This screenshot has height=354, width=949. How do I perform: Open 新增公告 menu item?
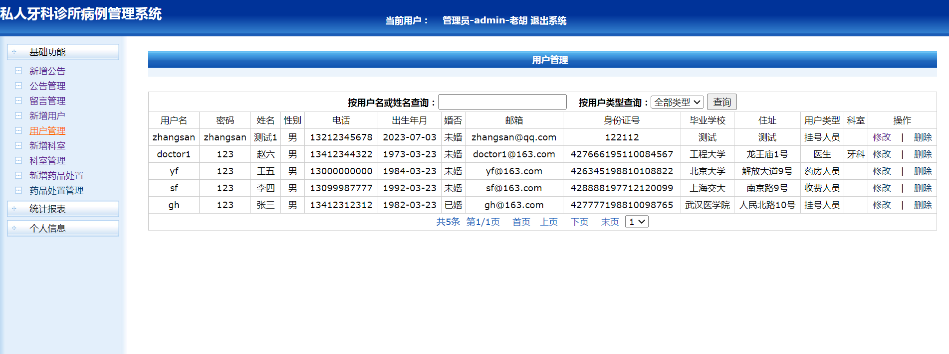47,71
